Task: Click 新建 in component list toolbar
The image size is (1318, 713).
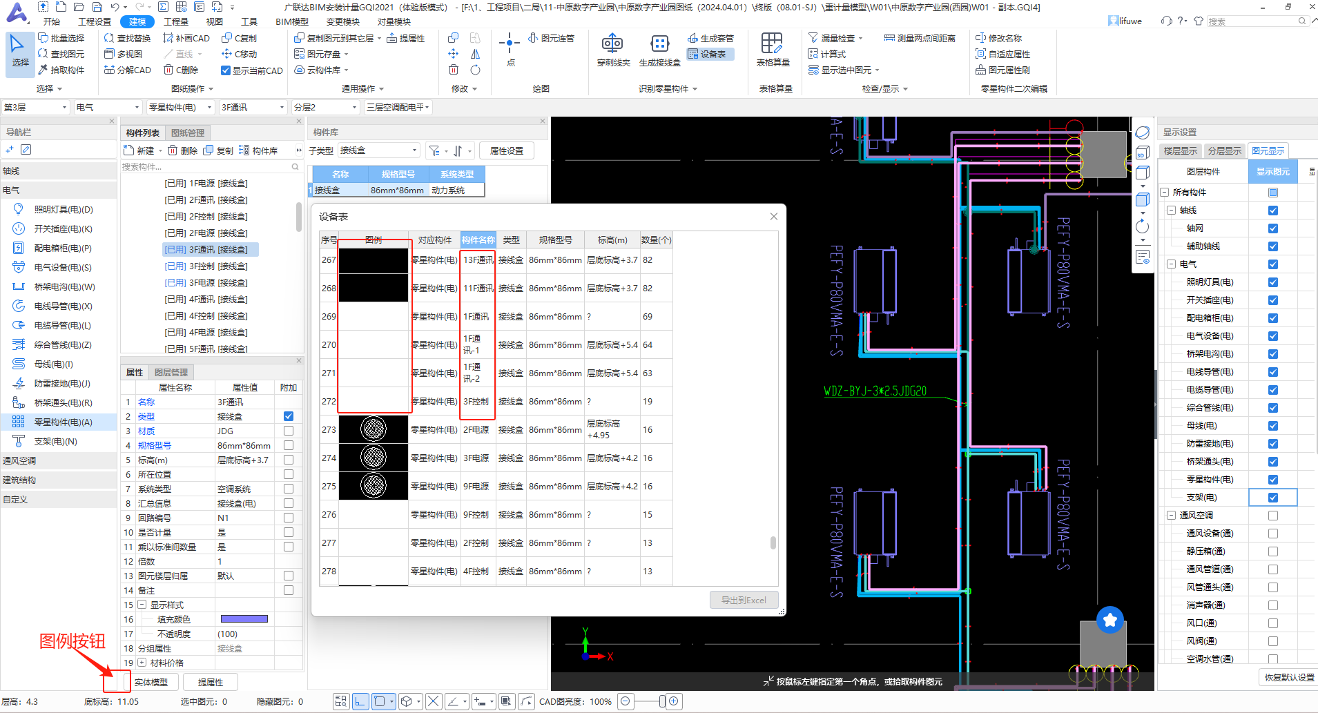Action: 139,150
